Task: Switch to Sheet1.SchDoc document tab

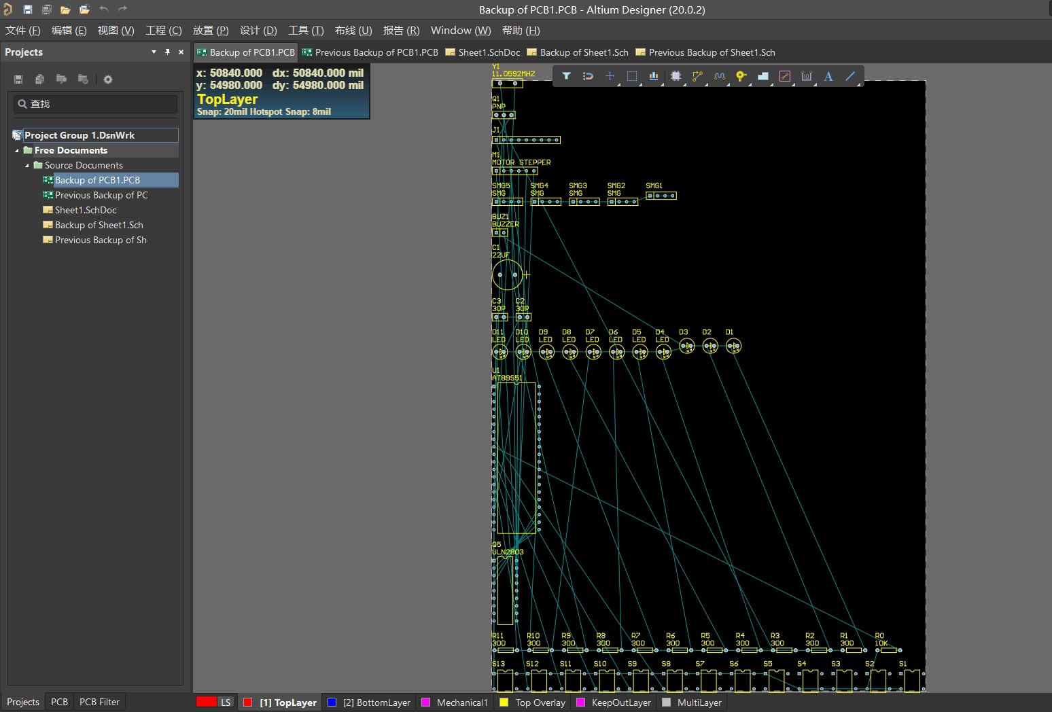Action: 483,52
